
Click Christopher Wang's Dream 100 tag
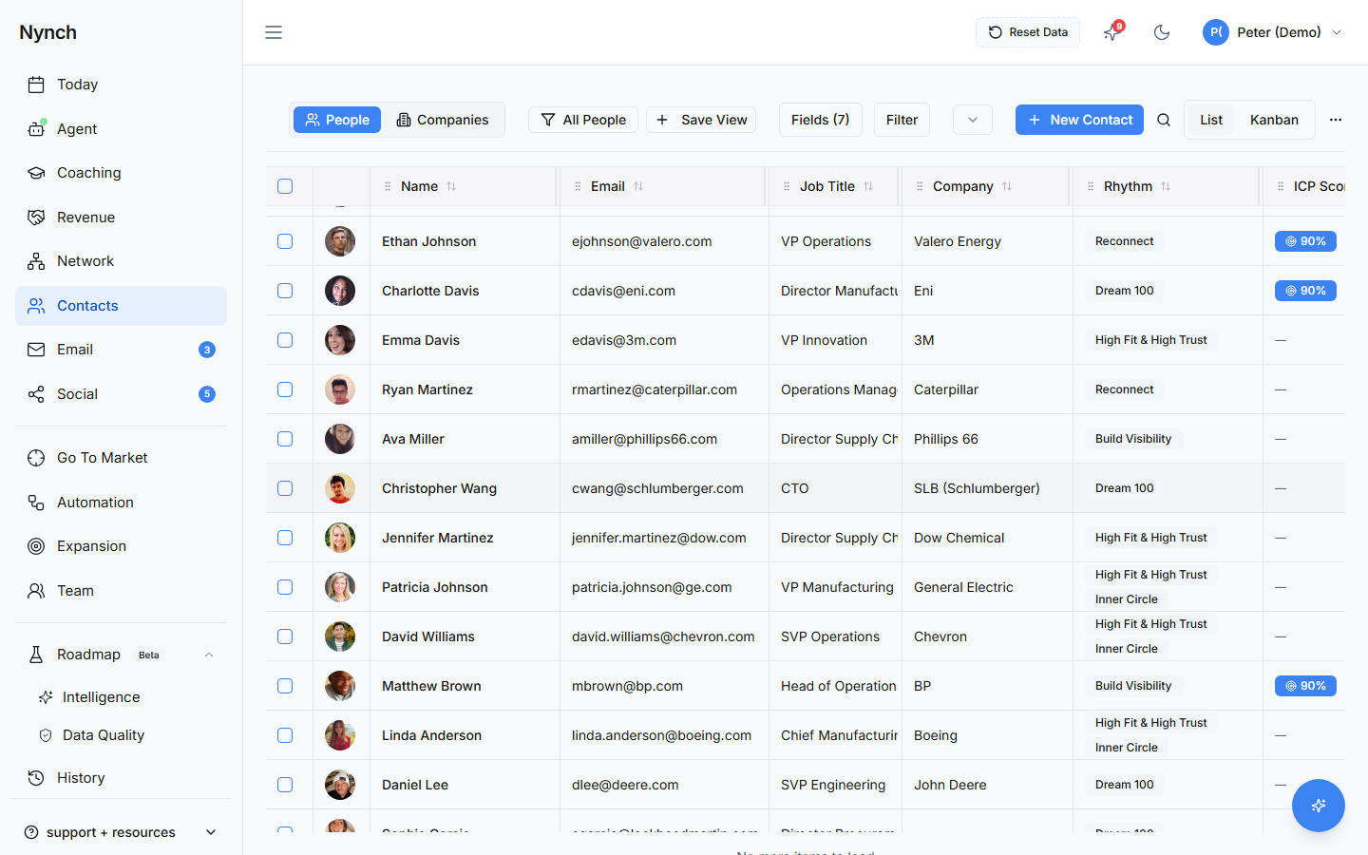pyautogui.click(x=1124, y=488)
